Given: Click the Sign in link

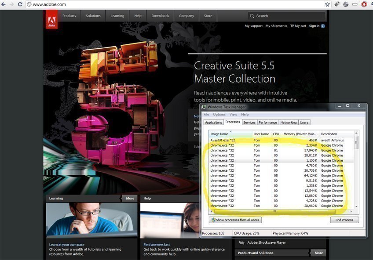Looking at the screenshot, I should coord(314,26).
